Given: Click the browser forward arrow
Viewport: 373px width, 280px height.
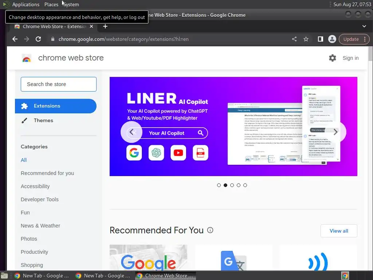Looking at the screenshot, I should click(x=26, y=39).
